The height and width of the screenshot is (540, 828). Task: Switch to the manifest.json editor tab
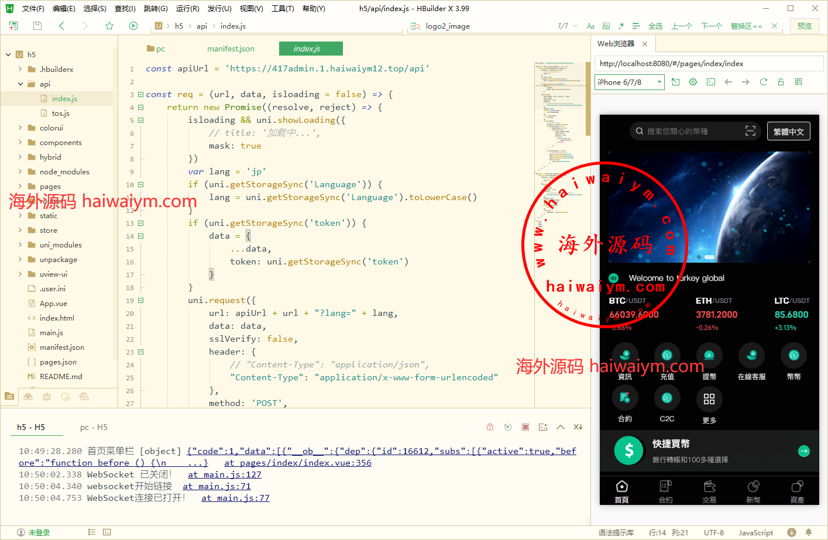tap(231, 49)
